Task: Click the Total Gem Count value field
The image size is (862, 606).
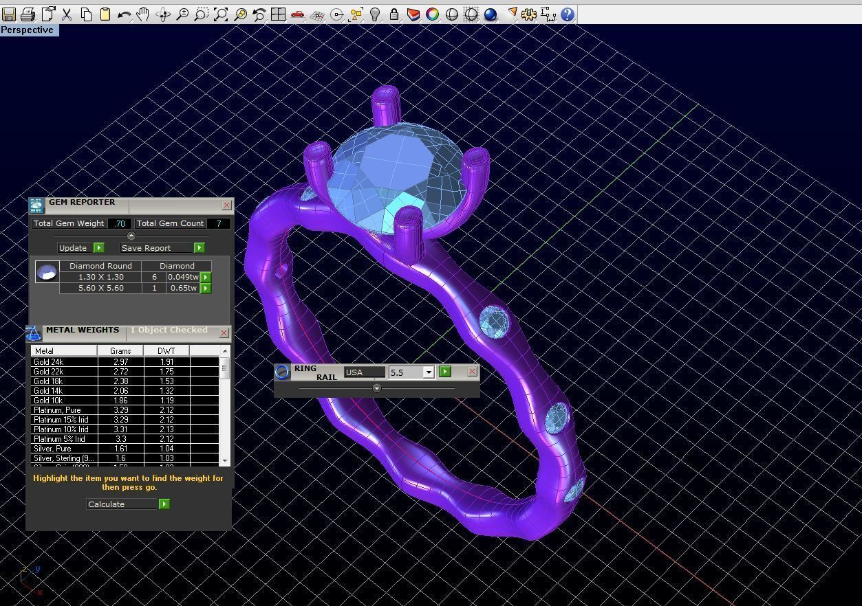Action: [219, 223]
